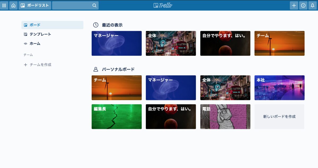Image resolution: width=318 pixels, height=168 pixels.
Task: Open recent board チーム
Action: 280,43
